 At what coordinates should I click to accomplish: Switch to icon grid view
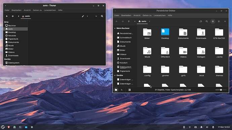[x=213, y=21]
